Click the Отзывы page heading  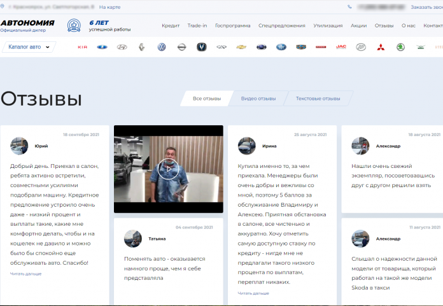click(41, 99)
